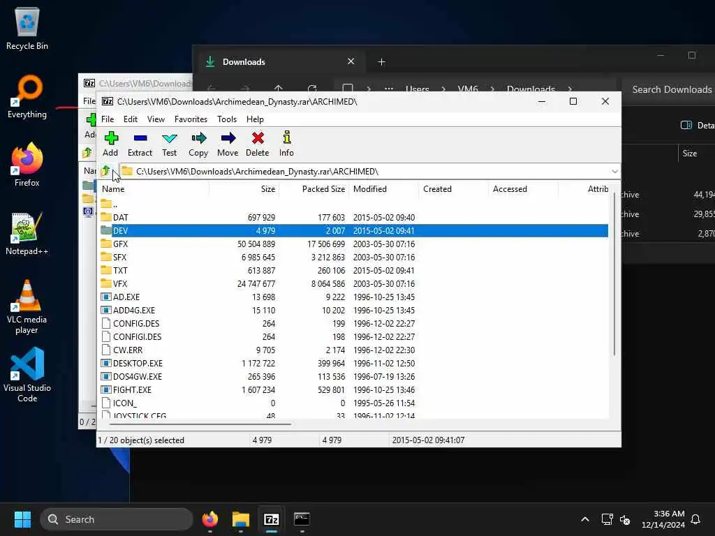Click the Downloads tab in File Explorer

coord(281,61)
